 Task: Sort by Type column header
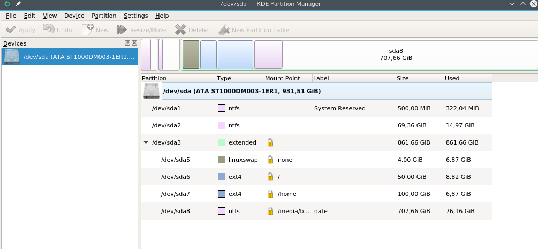(240, 78)
